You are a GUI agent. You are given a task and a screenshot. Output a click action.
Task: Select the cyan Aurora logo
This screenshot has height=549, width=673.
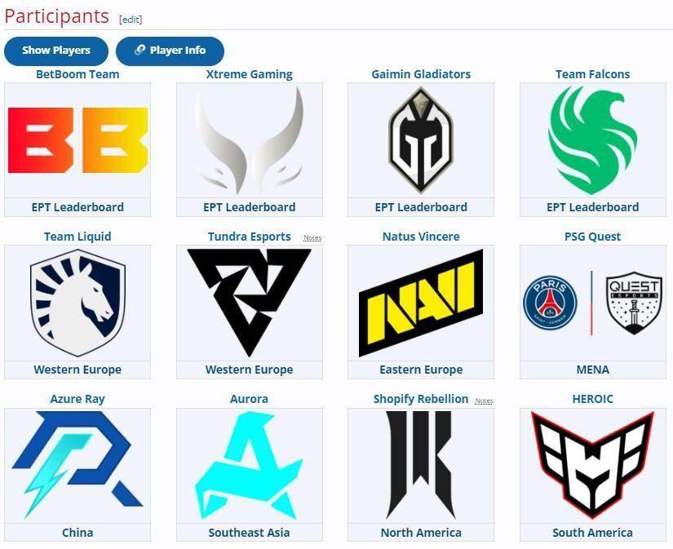coord(250,465)
